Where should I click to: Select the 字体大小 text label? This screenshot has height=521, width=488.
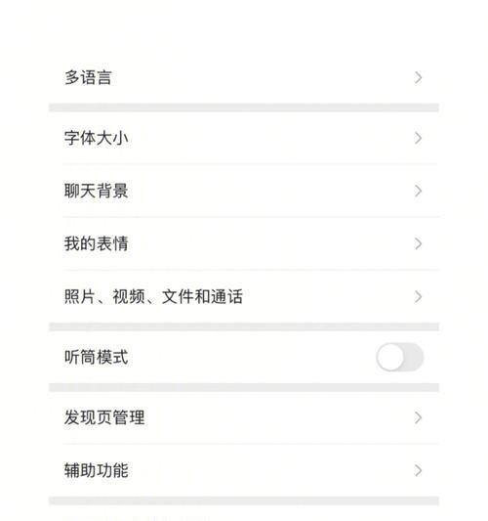(x=97, y=138)
